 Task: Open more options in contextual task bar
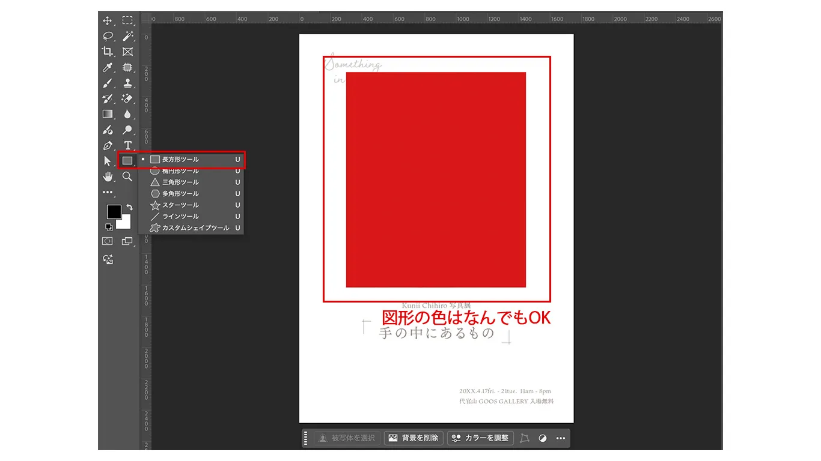pyautogui.click(x=561, y=438)
